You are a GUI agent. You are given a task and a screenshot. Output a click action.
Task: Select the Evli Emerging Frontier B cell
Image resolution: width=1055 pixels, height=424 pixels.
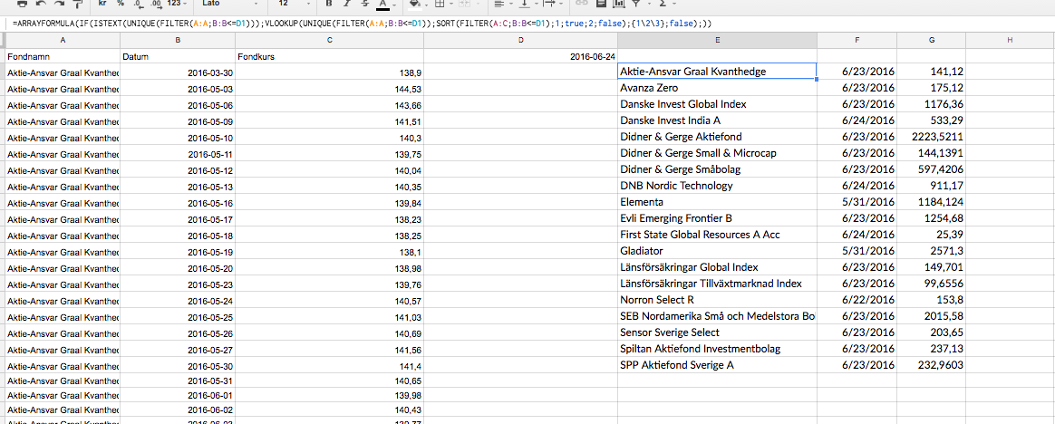click(717, 218)
